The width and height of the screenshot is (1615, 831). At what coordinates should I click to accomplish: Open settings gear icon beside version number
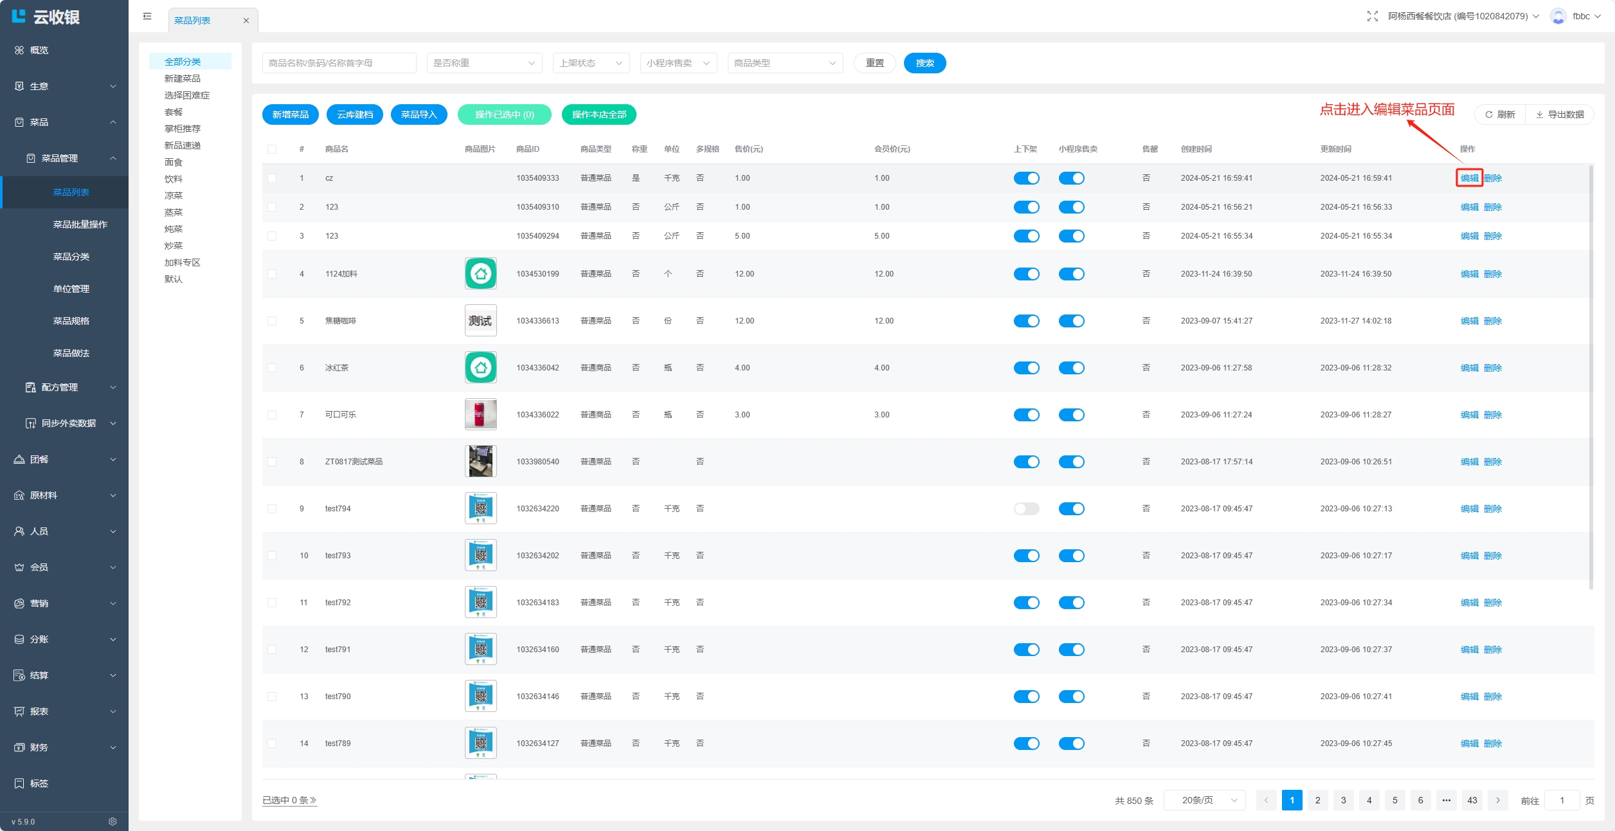click(113, 821)
